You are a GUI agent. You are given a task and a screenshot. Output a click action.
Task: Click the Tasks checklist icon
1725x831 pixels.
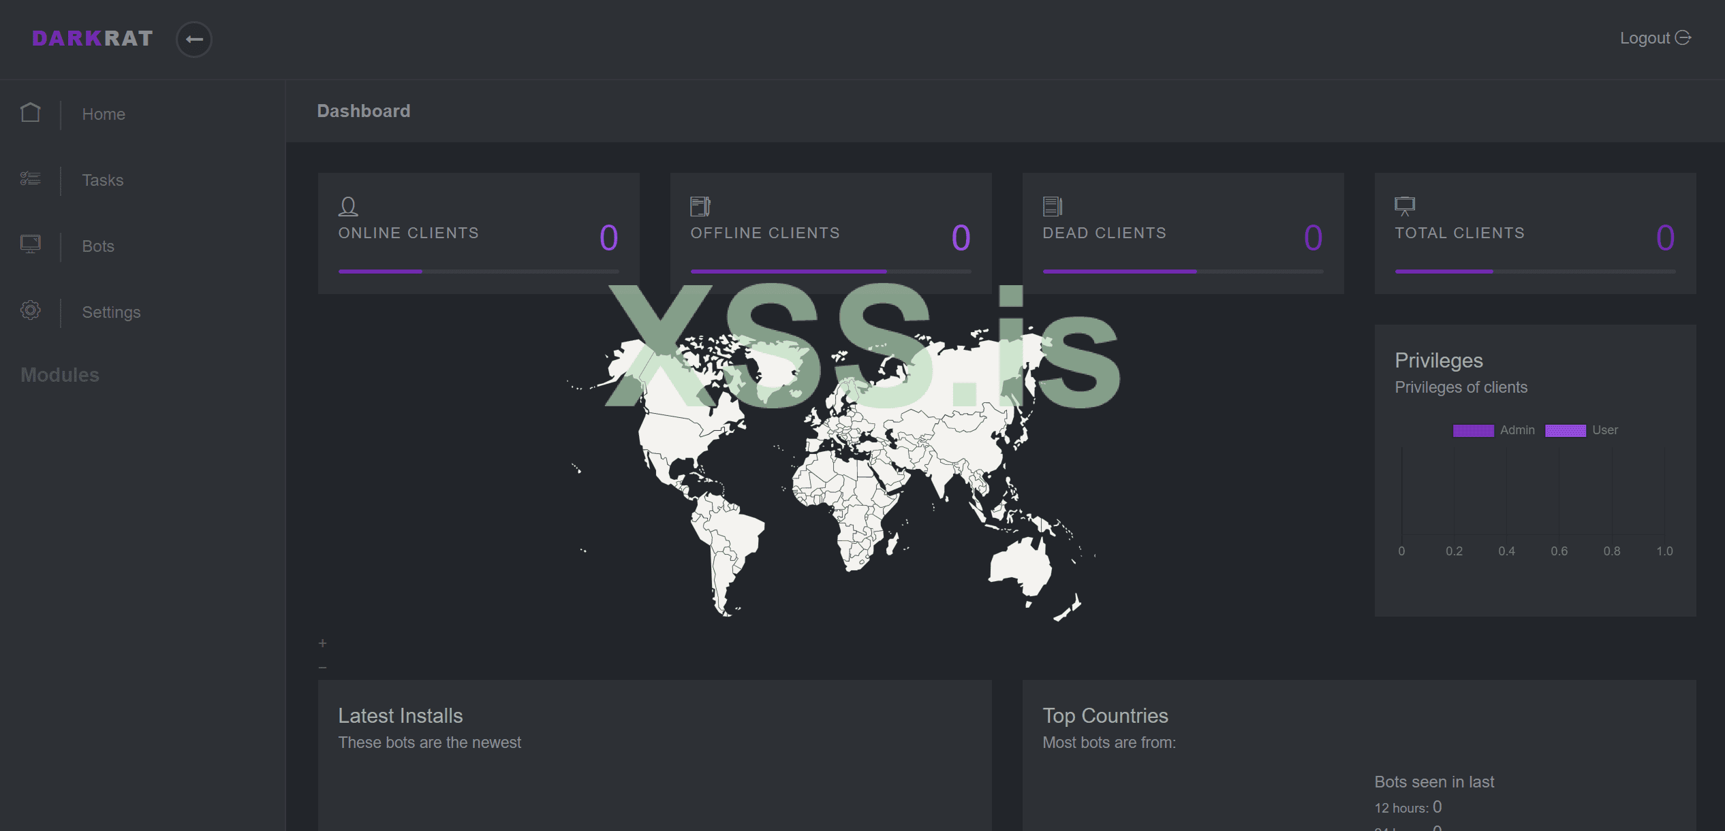(31, 179)
